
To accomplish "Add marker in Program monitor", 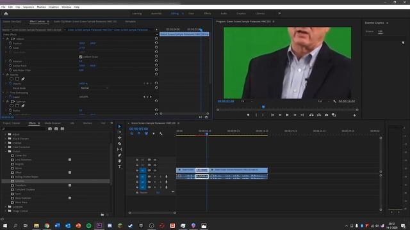I will [x=248, y=115].
